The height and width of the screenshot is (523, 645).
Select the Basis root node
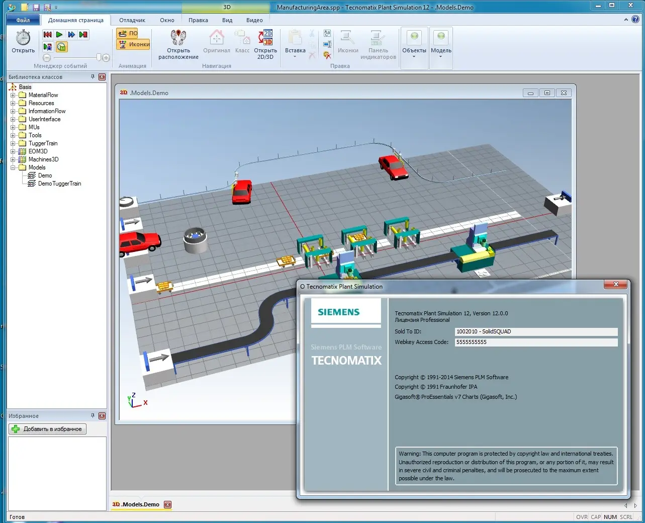point(25,87)
